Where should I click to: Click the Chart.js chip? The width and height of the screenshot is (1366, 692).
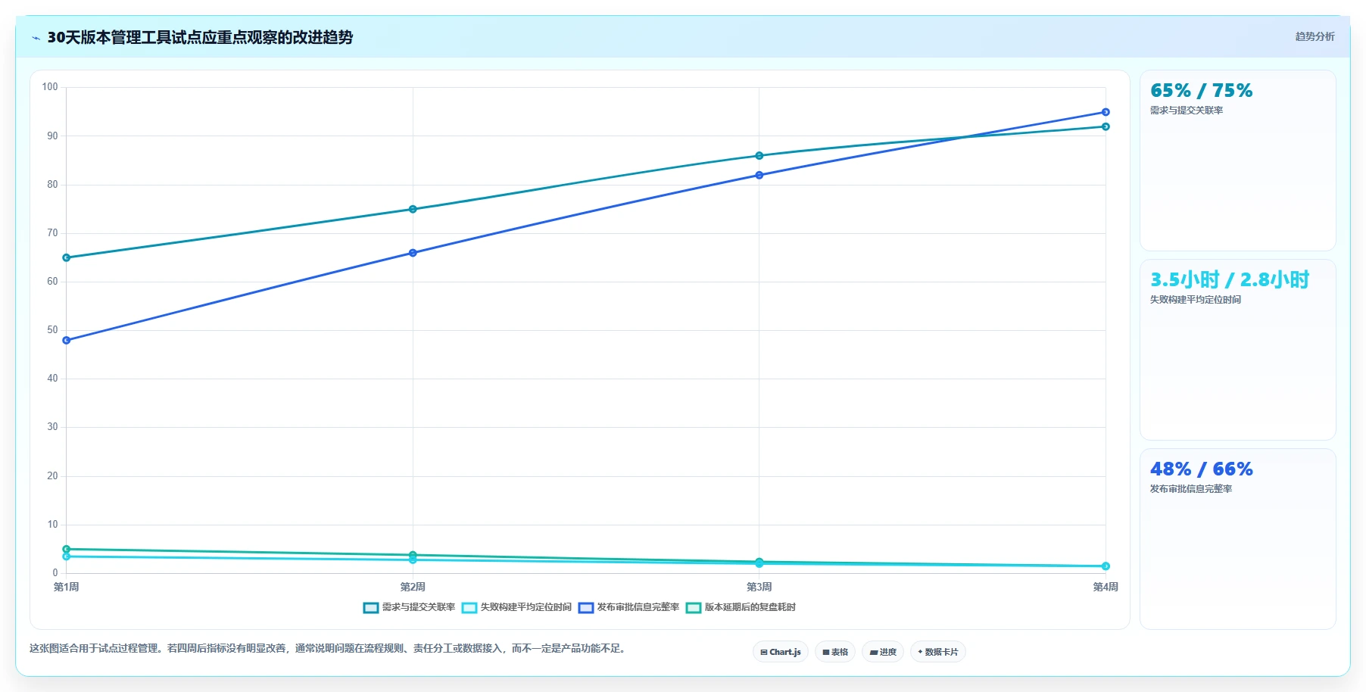[781, 652]
